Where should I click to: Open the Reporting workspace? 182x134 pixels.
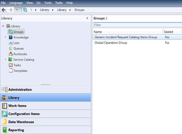coord(45,130)
